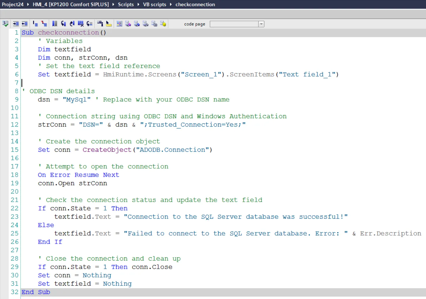Click the 'End If' line
426x299 pixels.
click(x=50, y=242)
